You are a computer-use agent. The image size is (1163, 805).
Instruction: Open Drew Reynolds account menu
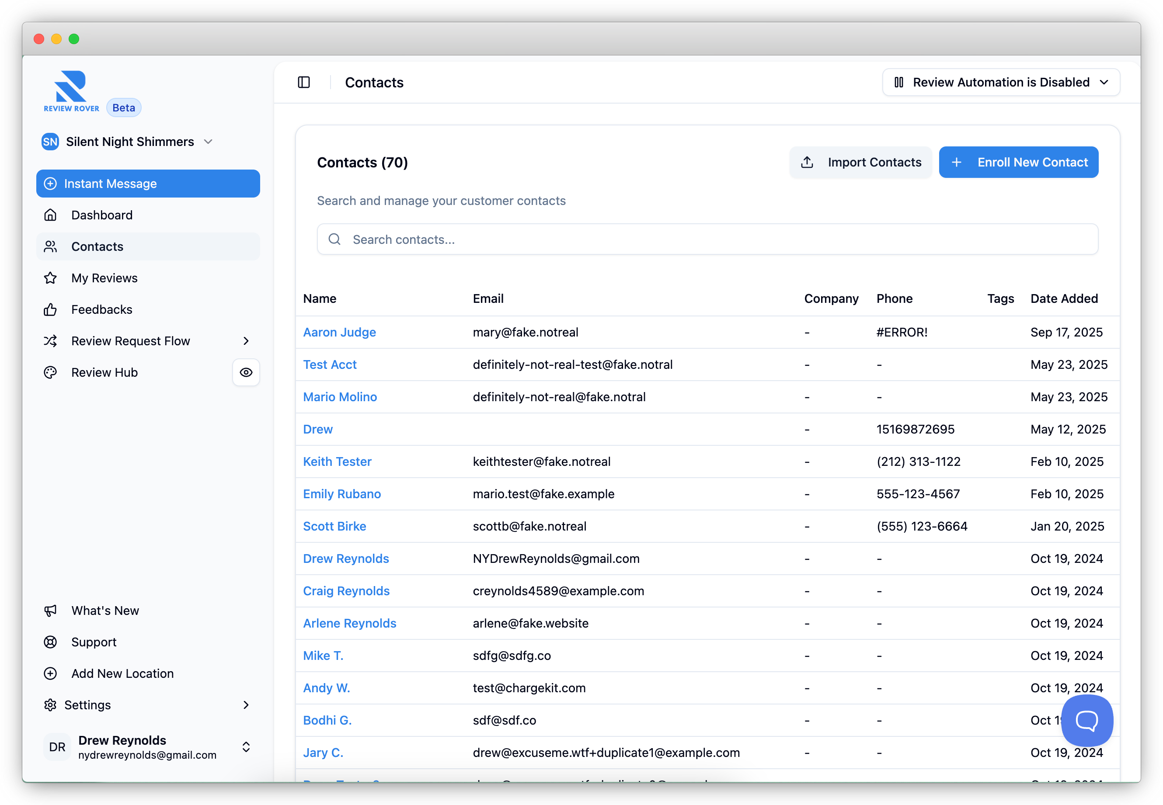coord(147,747)
